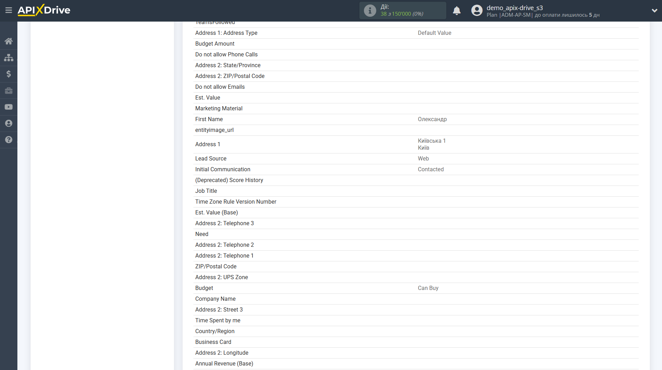This screenshot has width=662, height=370.
Task: Select the 'Address 1: Address Type' row
Action: [416, 33]
